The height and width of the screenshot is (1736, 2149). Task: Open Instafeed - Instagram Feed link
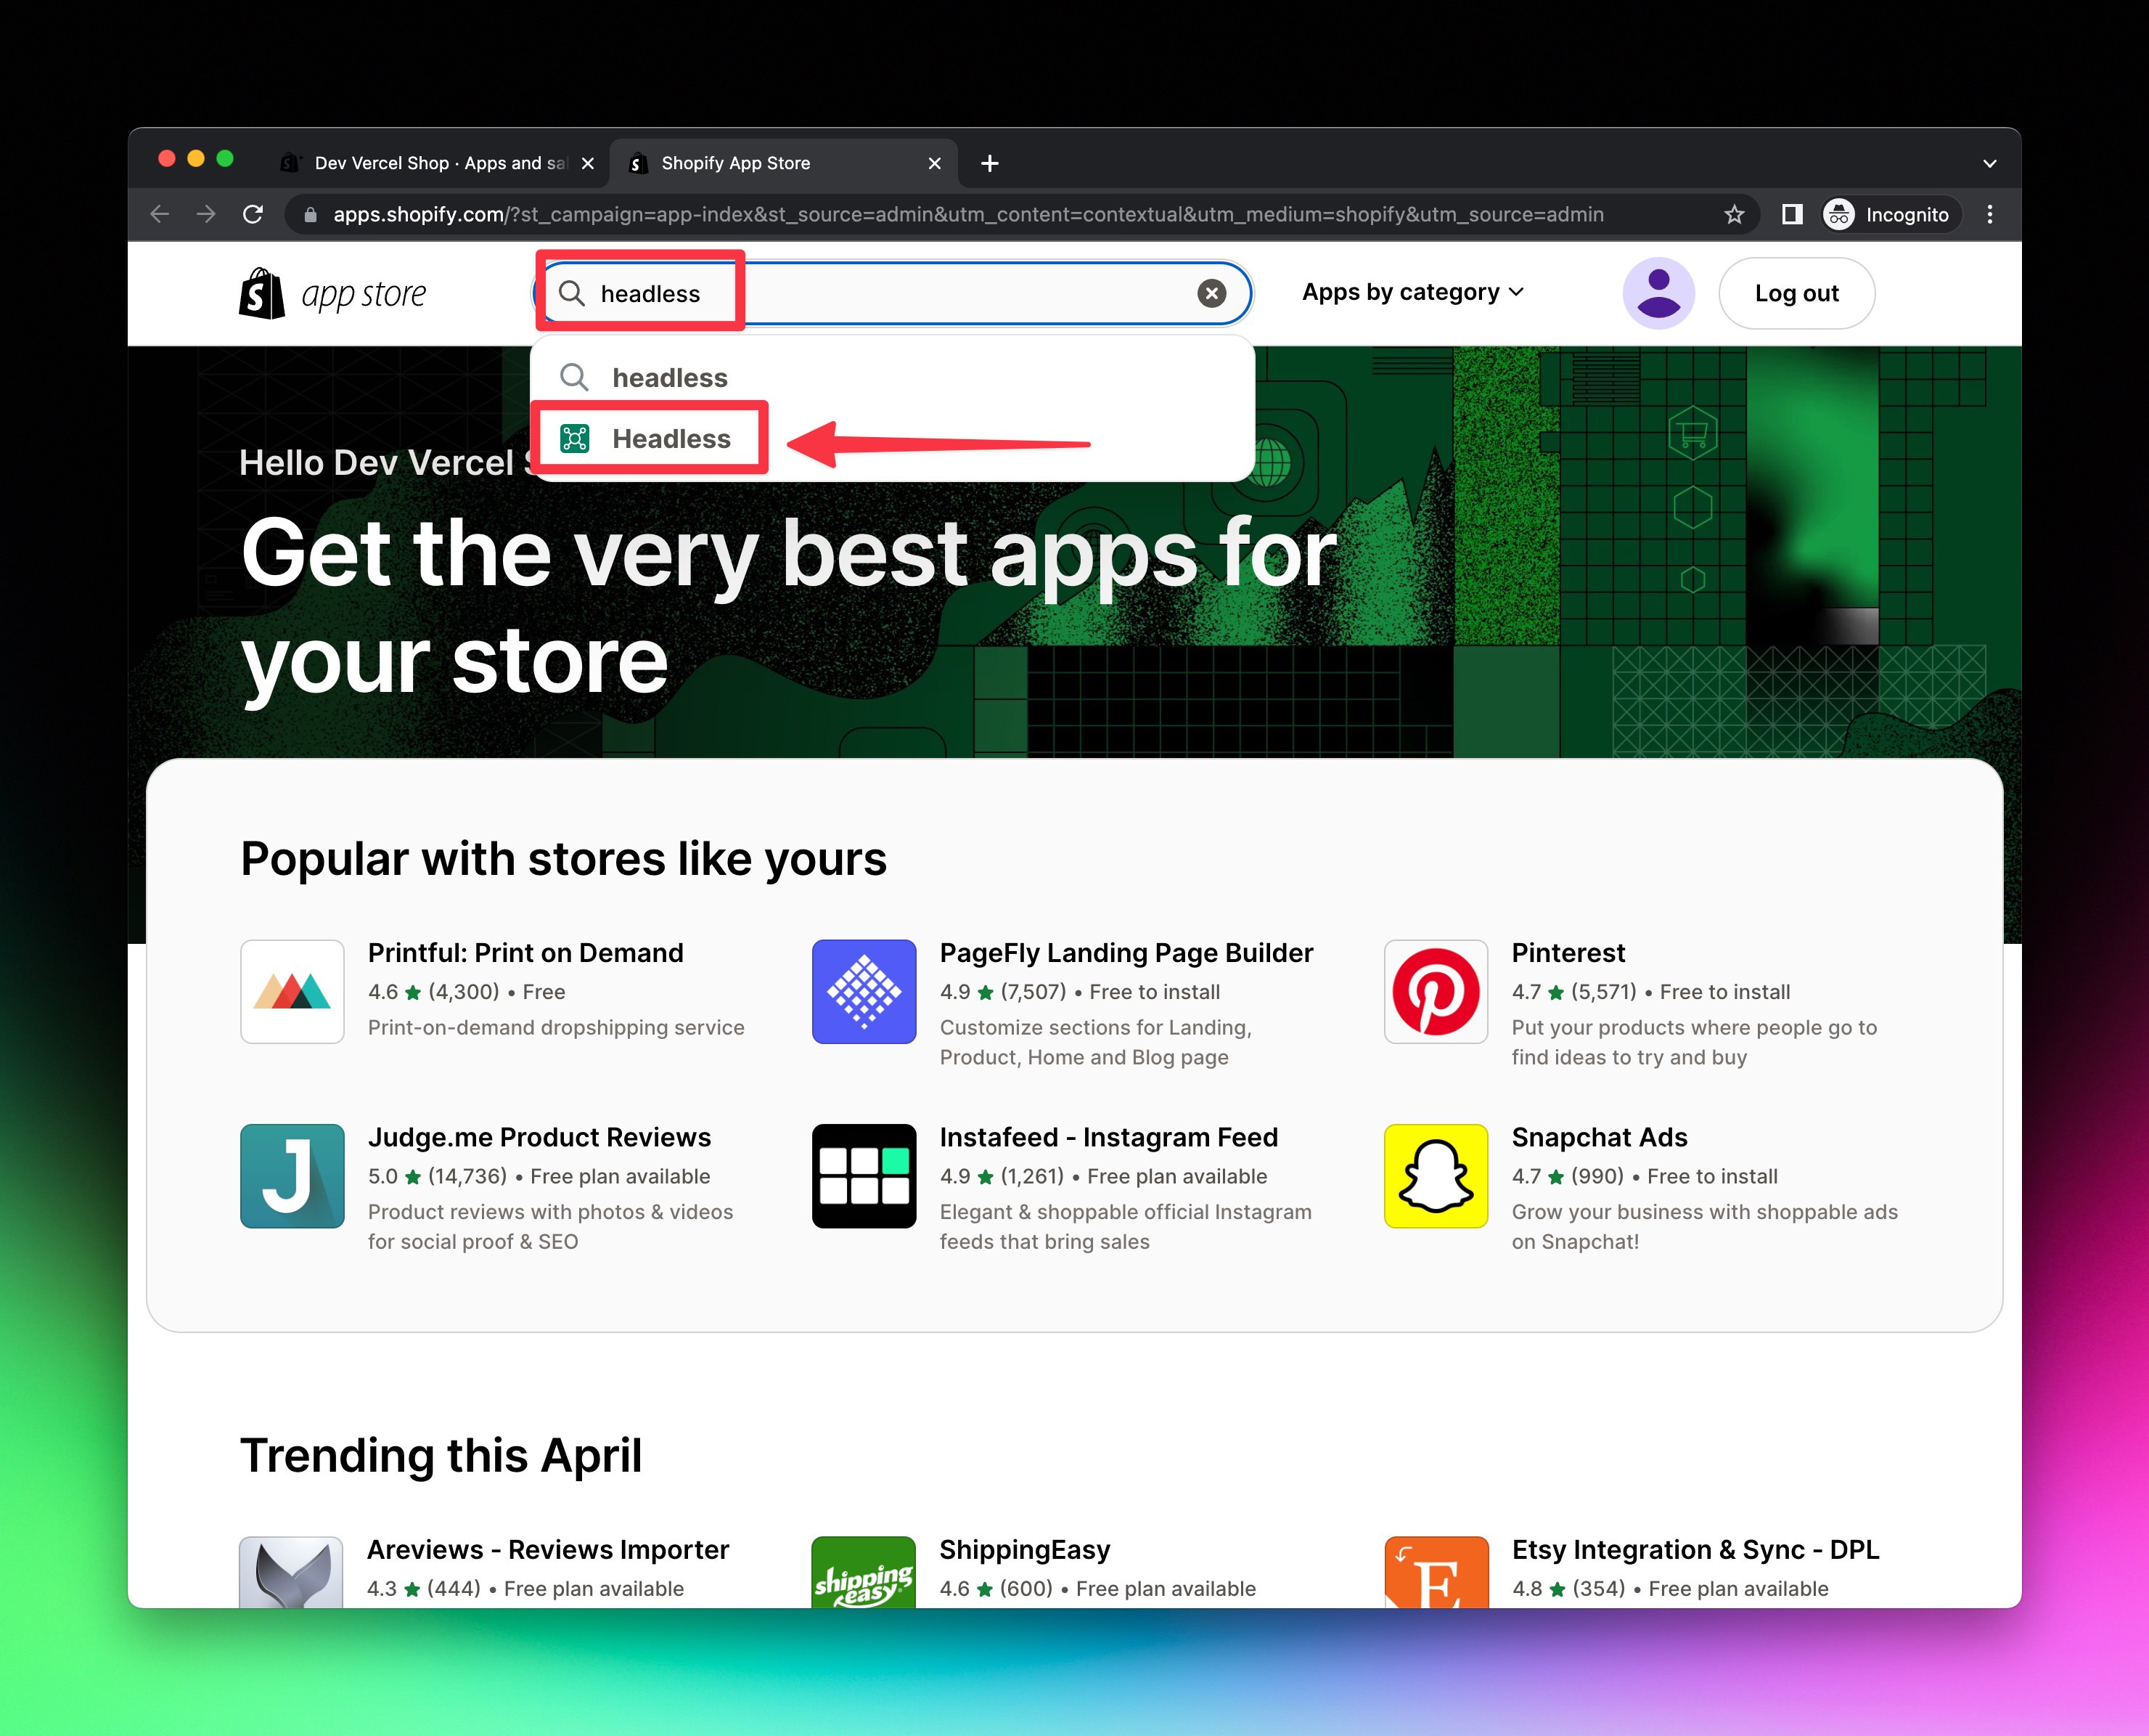[1108, 1137]
